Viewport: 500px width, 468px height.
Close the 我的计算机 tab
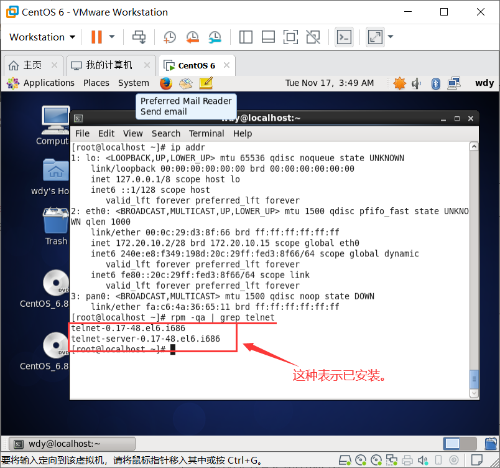tap(147, 65)
